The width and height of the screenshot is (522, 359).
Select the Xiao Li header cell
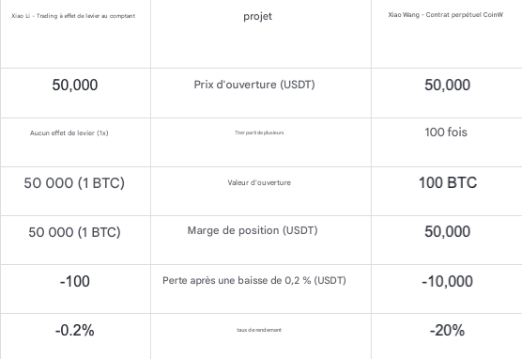coord(73,16)
